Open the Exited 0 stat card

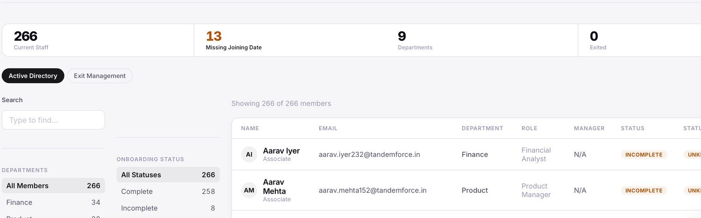639,40
